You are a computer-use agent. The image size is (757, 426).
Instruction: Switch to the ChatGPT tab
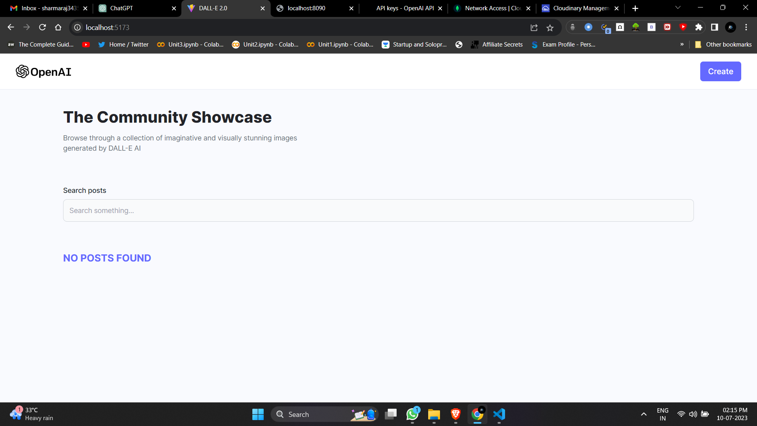tap(134, 8)
